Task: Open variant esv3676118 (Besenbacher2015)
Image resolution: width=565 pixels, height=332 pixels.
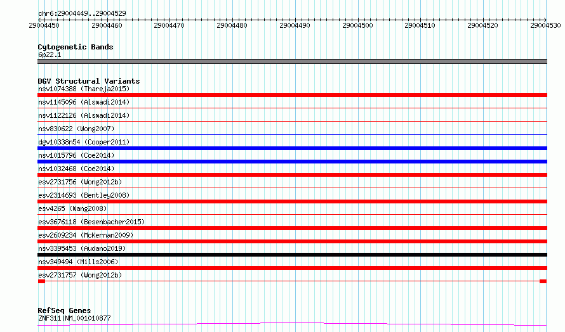Action: coord(91,222)
